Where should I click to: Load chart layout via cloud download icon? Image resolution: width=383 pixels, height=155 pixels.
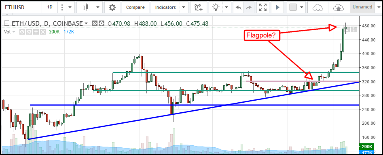[317, 8]
